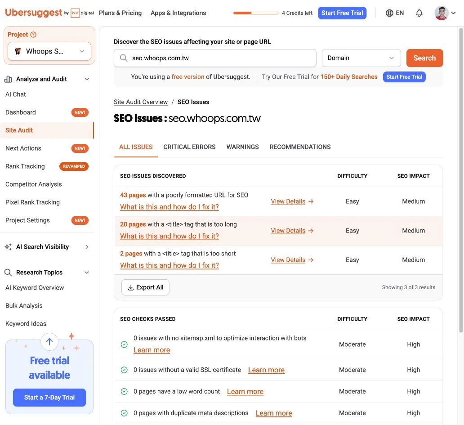The height and width of the screenshot is (425, 464).
Task: Open Competitor Analysis in sidebar
Action: coord(33,184)
